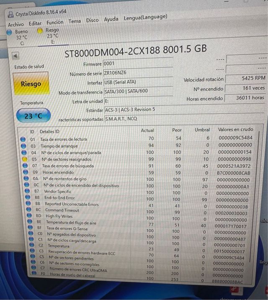
Task: Click the yellow status icon for drive E:
Action: [40, 31]
